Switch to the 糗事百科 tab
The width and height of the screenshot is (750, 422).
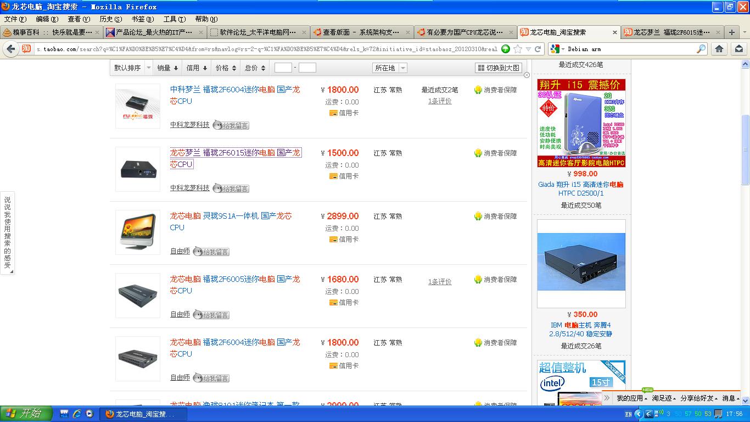[x=52, y=32]
